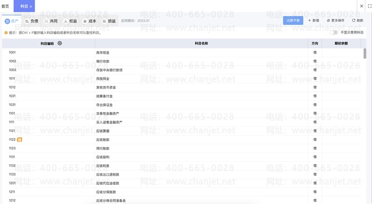Open the 权益 category tab
Viewport: 372px width, 204px height.
click(x=71, y=21)
